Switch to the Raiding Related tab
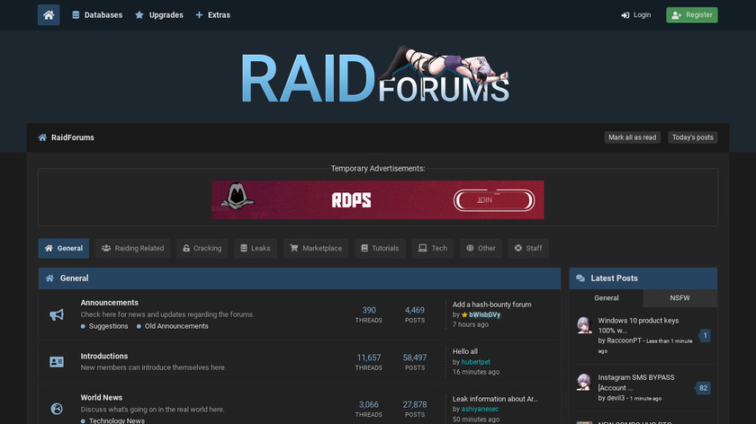 coord(133,248)
